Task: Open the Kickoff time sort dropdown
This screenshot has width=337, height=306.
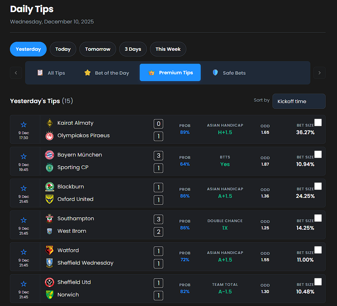Action: point(299,101)
